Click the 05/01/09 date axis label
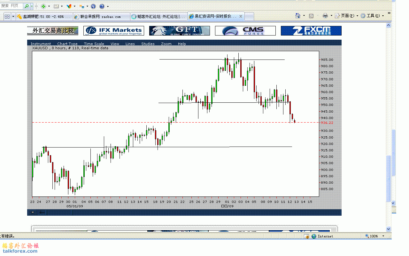The image size is (409, 256). tap(75, 206)
